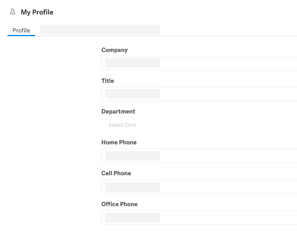The width and height of the screenshot is (297, 234).
Task: Click the gray placeholder block inside Company field
Action: [132, 63]
